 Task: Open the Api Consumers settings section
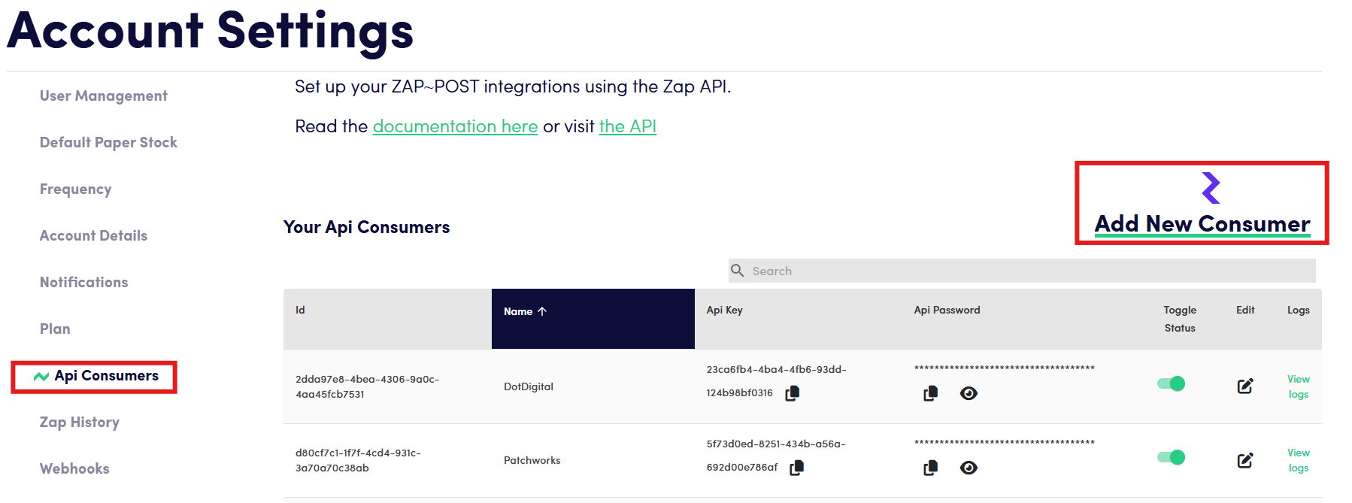click(106, 376)
